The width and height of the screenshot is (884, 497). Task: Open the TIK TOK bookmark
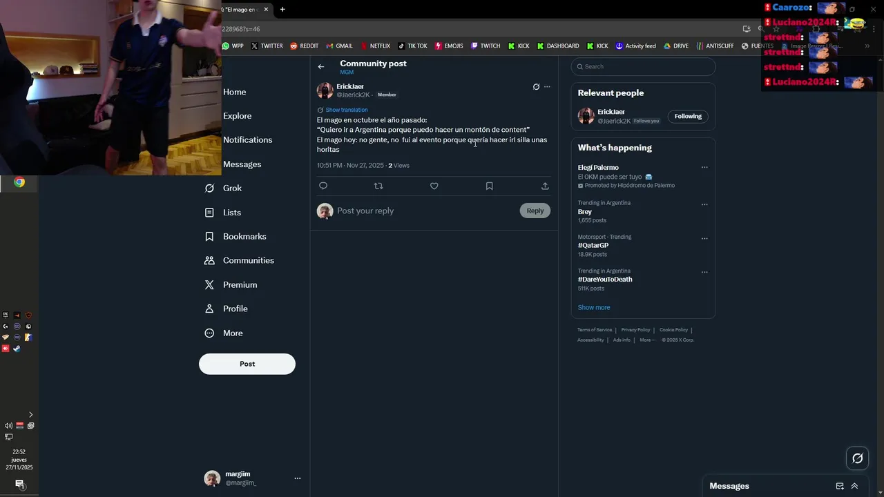click(412, 46)
